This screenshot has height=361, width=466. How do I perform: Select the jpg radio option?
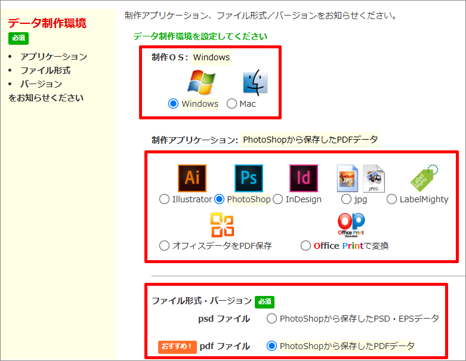(x=346, y=199)
